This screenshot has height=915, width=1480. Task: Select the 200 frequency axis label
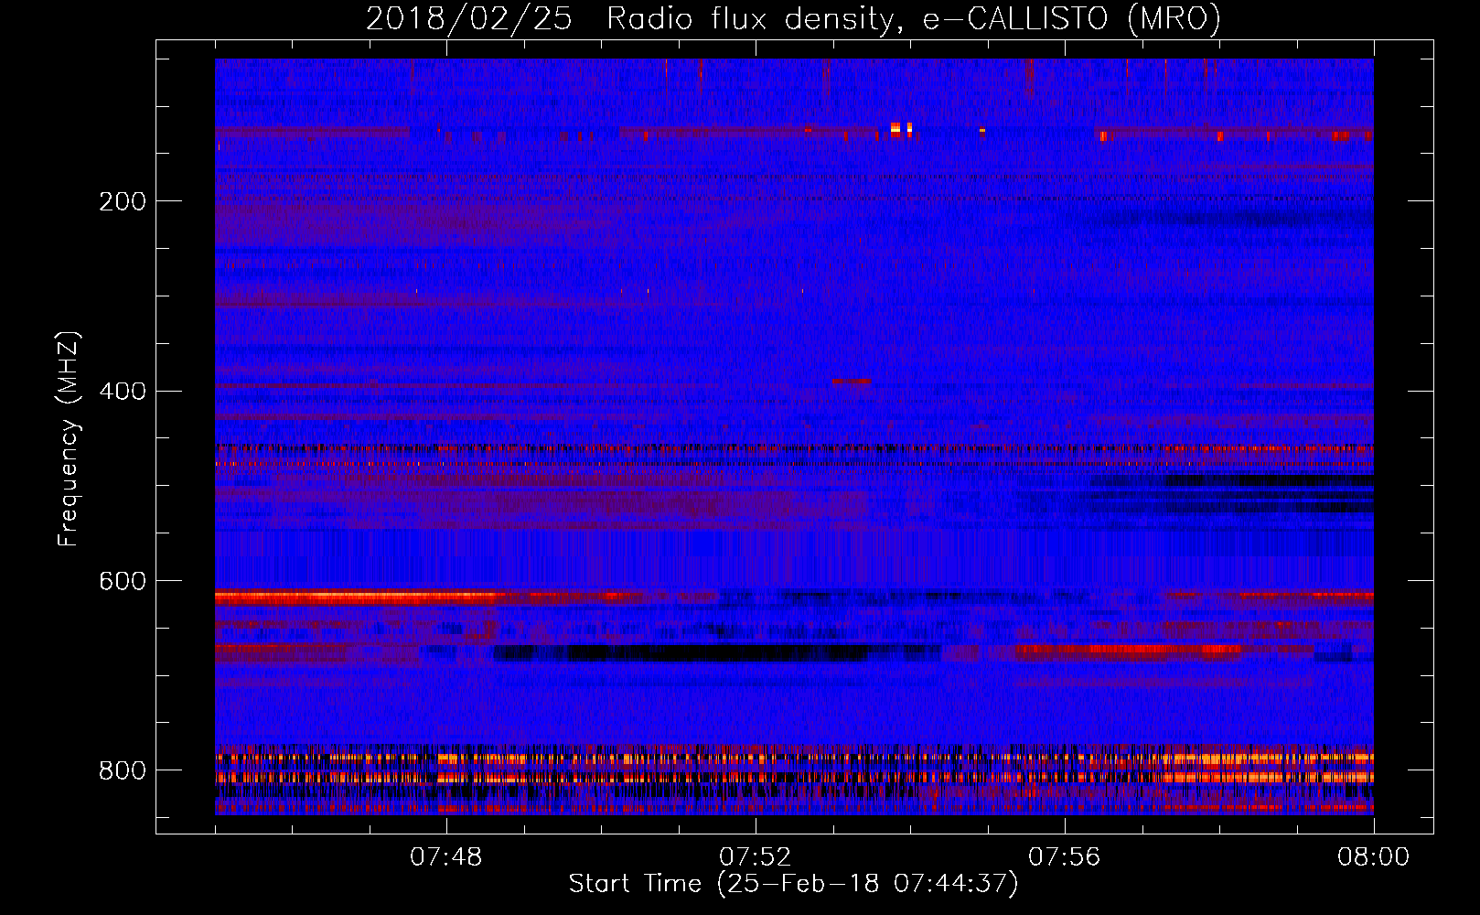click(x=123, y=201)
